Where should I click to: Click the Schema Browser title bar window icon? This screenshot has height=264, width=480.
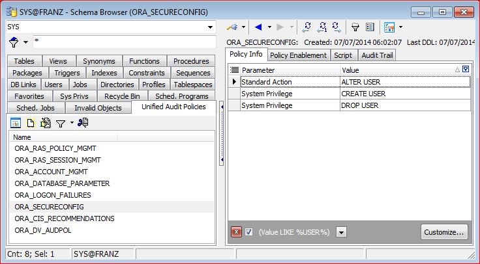[12, 12]
